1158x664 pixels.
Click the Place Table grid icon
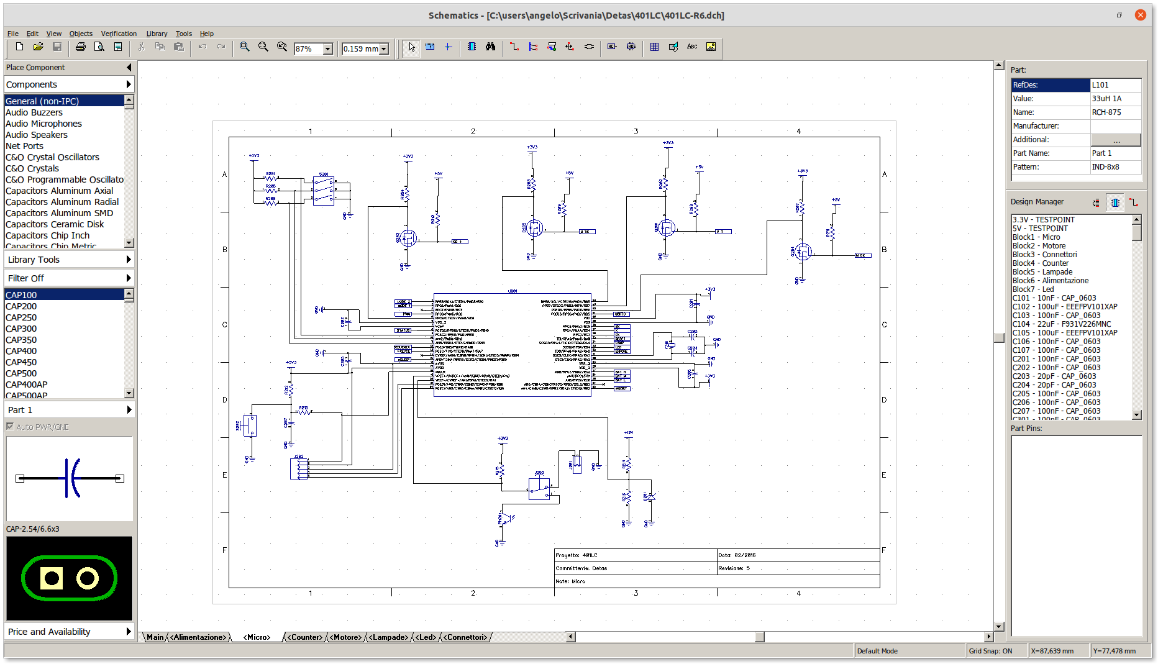[x=654, y=47]
